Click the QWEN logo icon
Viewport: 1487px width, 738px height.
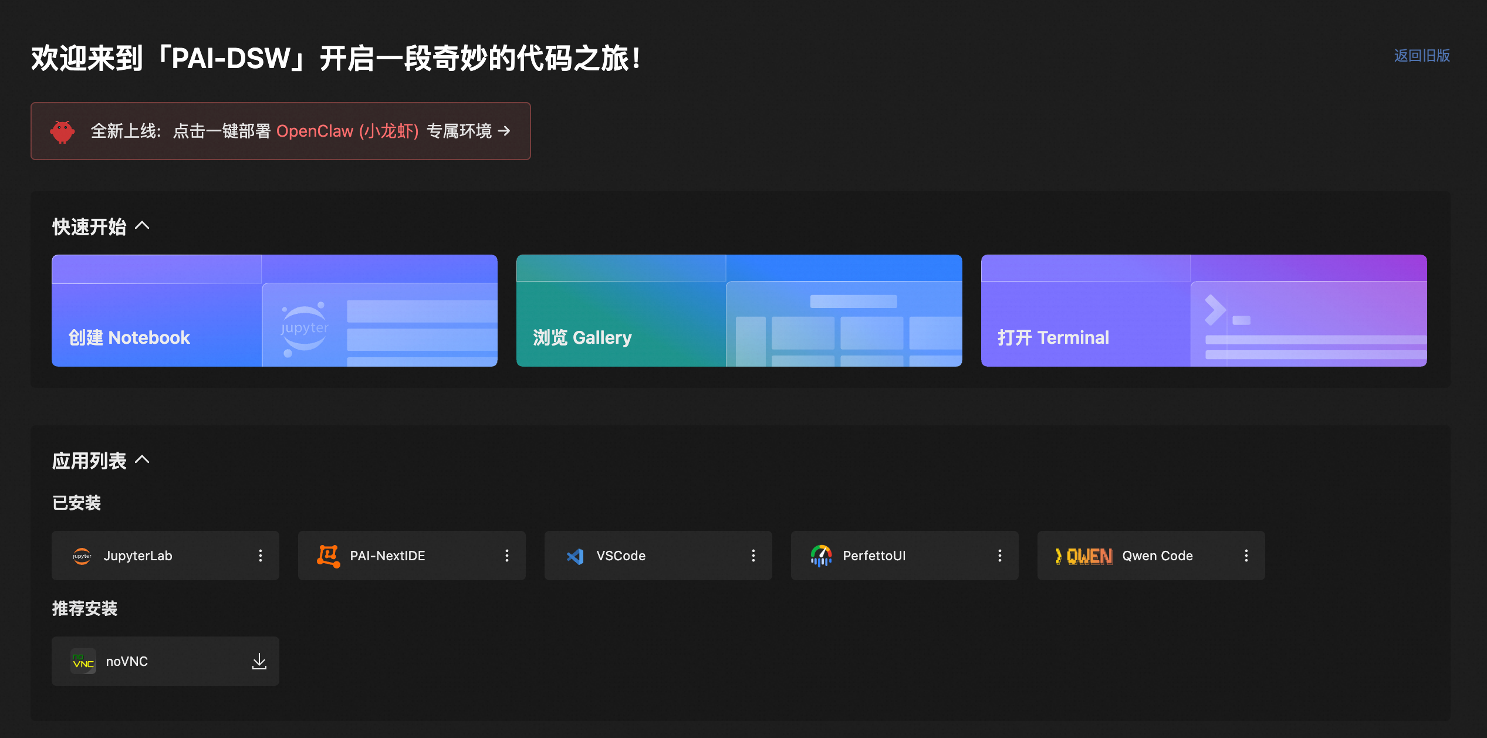(1084, 556)
